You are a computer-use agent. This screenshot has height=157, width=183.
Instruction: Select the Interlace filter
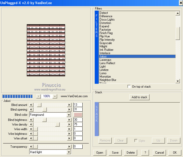point(137,53)
